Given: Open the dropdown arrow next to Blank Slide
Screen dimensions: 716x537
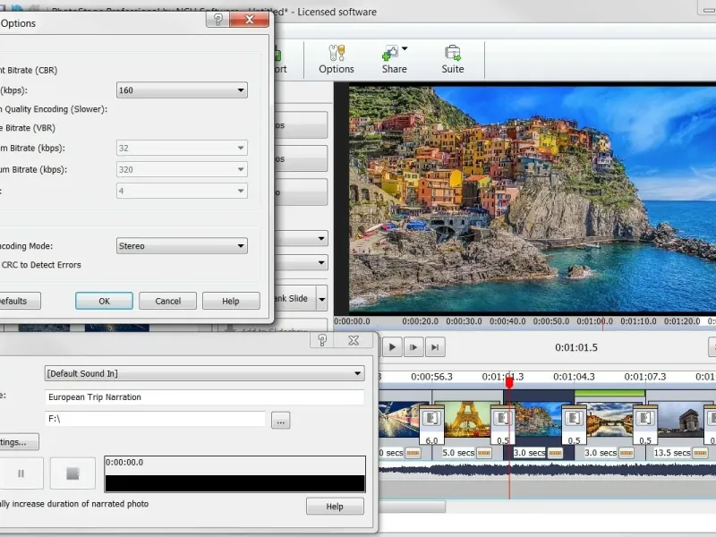Looking at the screenshot, I should pos(321,299).
